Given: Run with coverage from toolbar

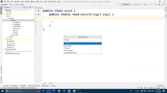Looking at the screenshot, I should 139,5.
